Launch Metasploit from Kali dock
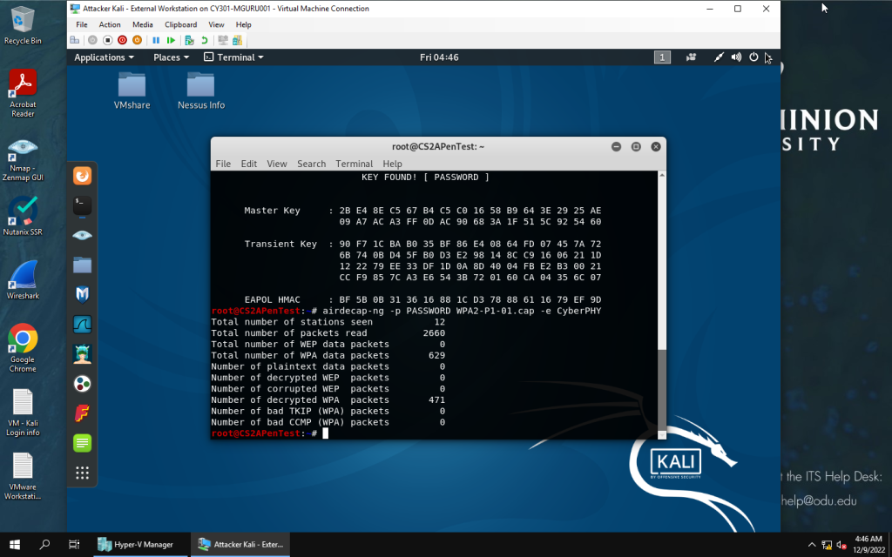This screenshot has height=557, width=892. (83, 294)
